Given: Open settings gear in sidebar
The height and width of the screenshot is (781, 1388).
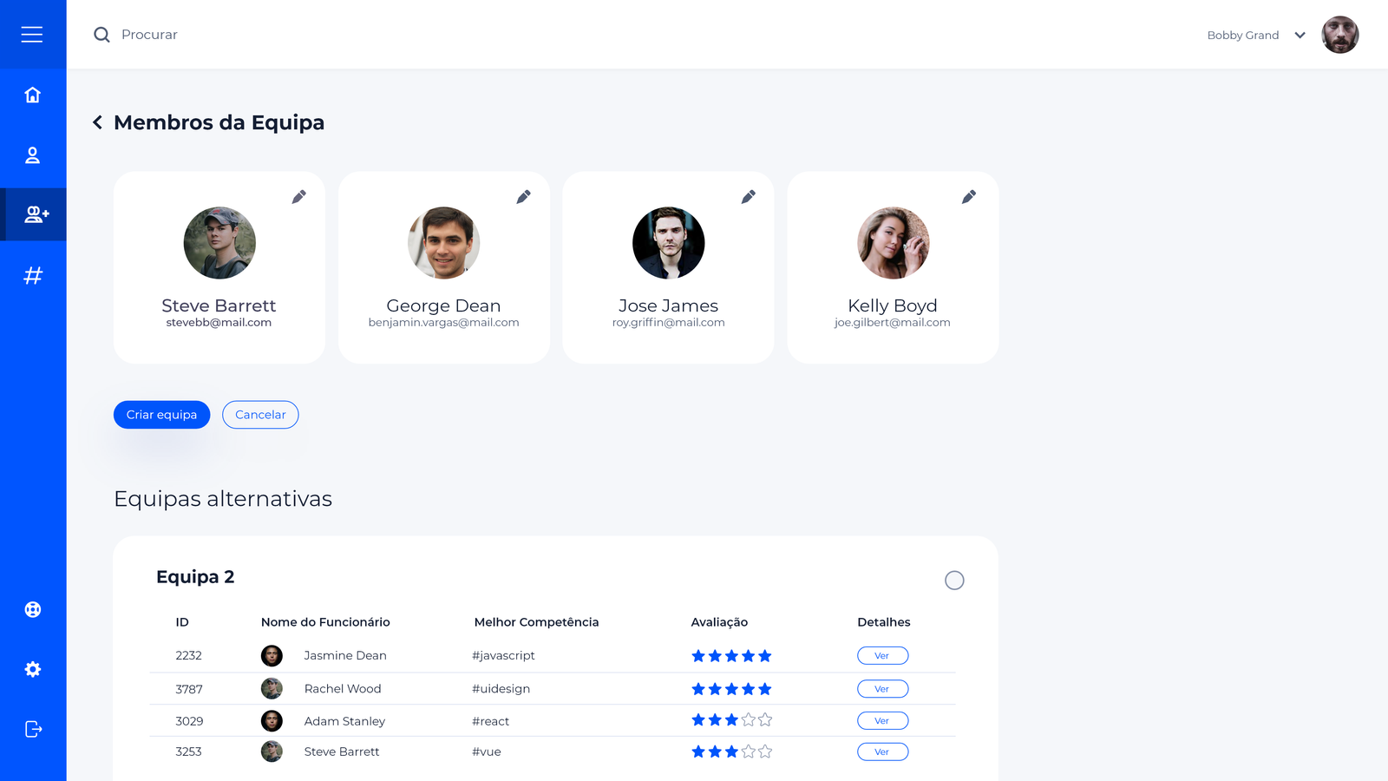Looking at the screenshot, I should tap(33, 669).
